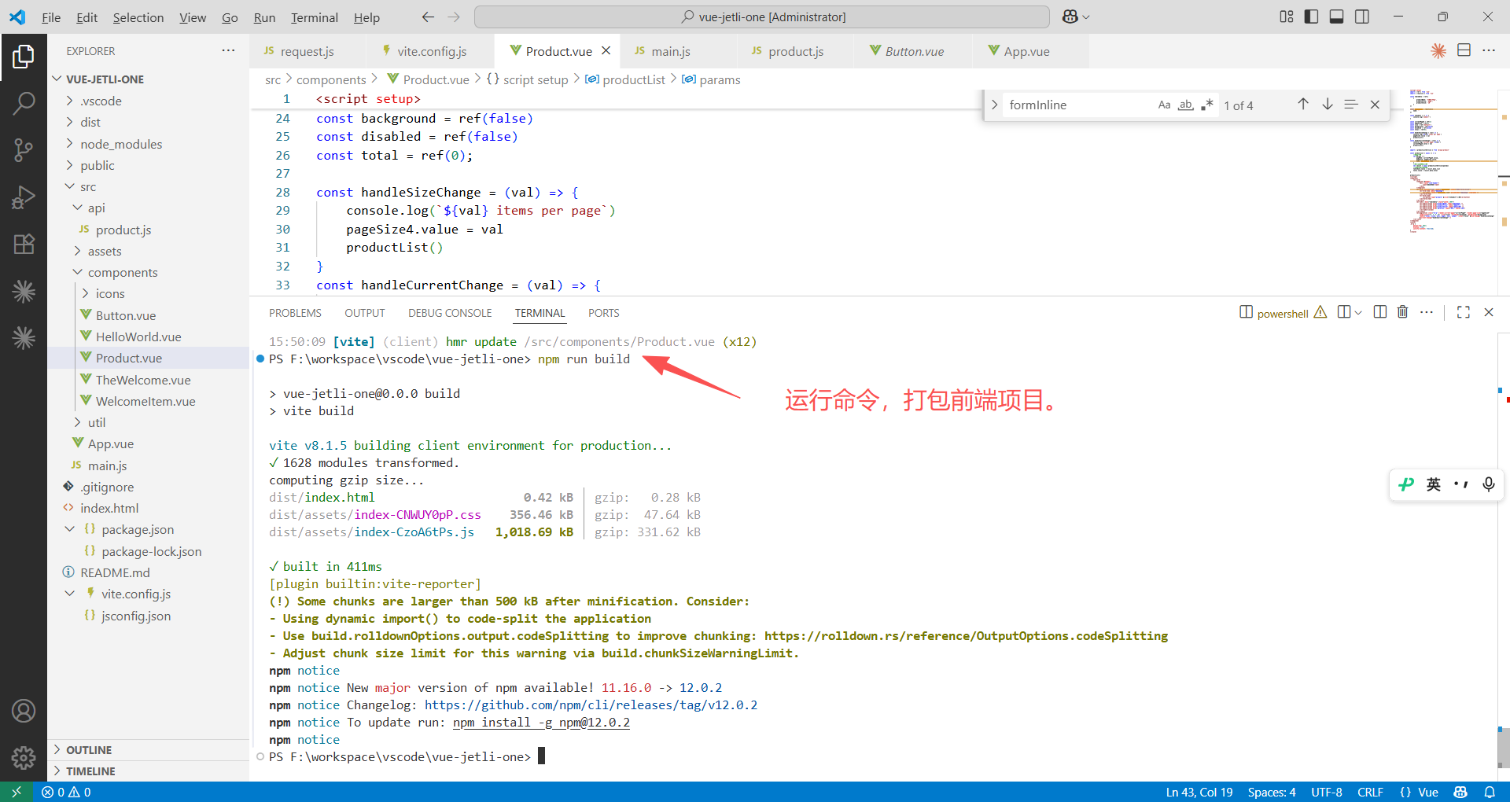Toggle the Secondary Side Bar visibility
The width and height of the screenshot is (1510, 802).
pyautogui.click(x=1362, y=17)
